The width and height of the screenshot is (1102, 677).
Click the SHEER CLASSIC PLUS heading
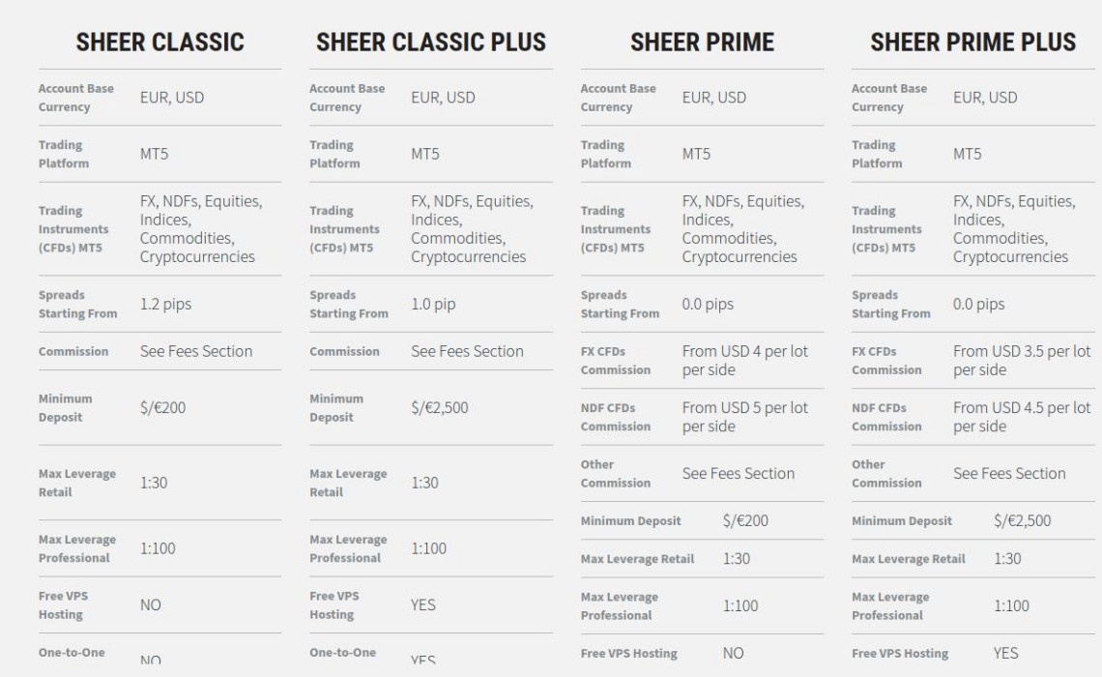[431, 43]
